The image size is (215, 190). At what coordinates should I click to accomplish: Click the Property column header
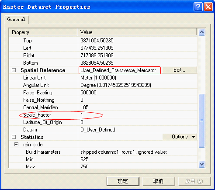(x=43, y=32)
